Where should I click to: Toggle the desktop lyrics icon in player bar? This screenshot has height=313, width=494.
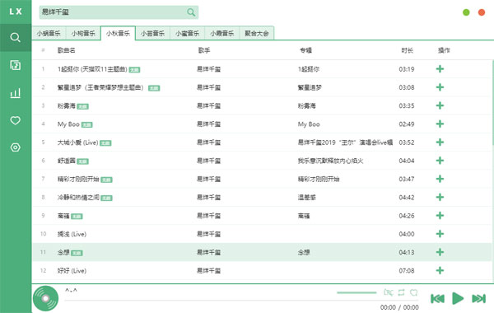coord(388,292)
